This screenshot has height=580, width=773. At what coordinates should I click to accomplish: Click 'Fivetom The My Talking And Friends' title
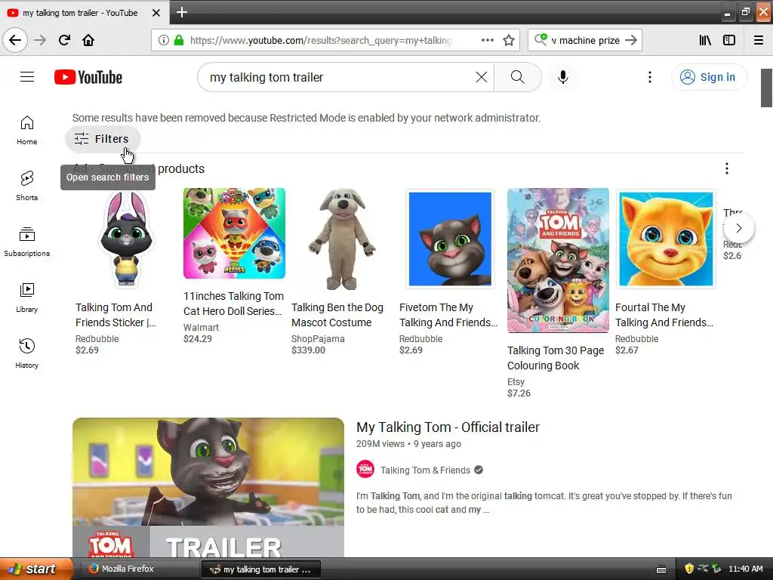[x=448, y=315]
